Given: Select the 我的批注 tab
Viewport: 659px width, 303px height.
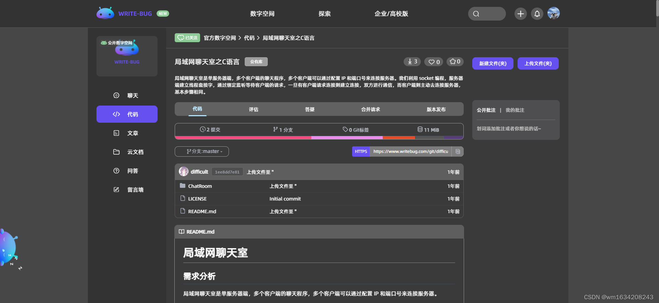Looking at the screenshot, I should pos(515,110).
